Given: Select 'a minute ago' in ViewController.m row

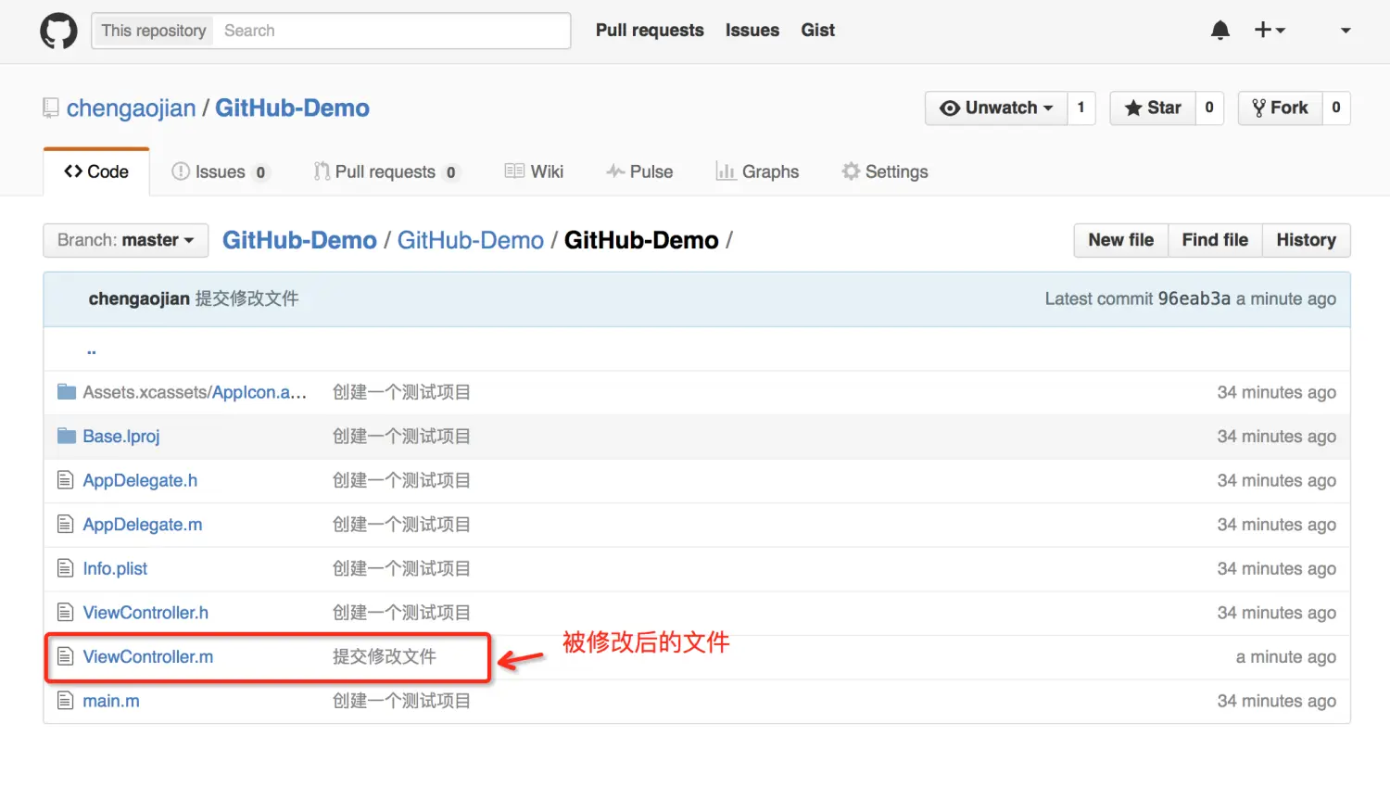Looking at the screenshot, I should [1286, 656].
